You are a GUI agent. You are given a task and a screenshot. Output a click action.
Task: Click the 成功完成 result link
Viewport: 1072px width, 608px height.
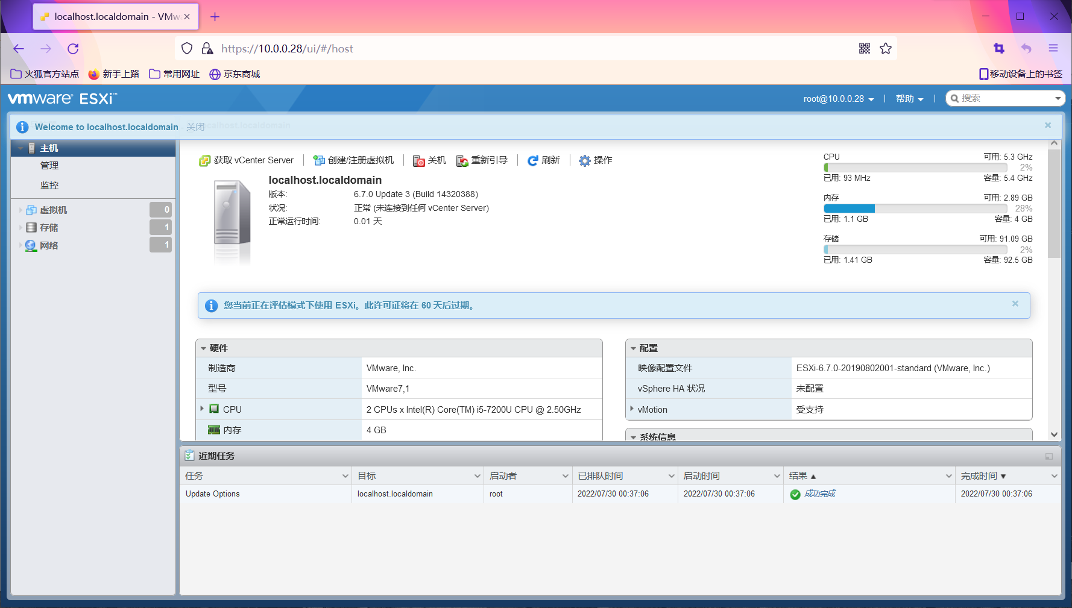820,494
